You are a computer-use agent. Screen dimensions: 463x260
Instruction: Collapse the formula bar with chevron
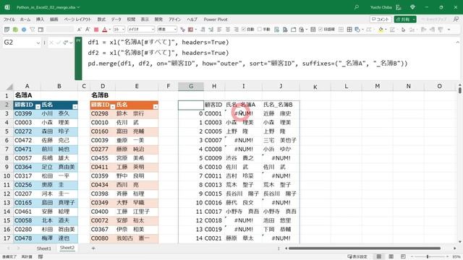pos(457,43)
